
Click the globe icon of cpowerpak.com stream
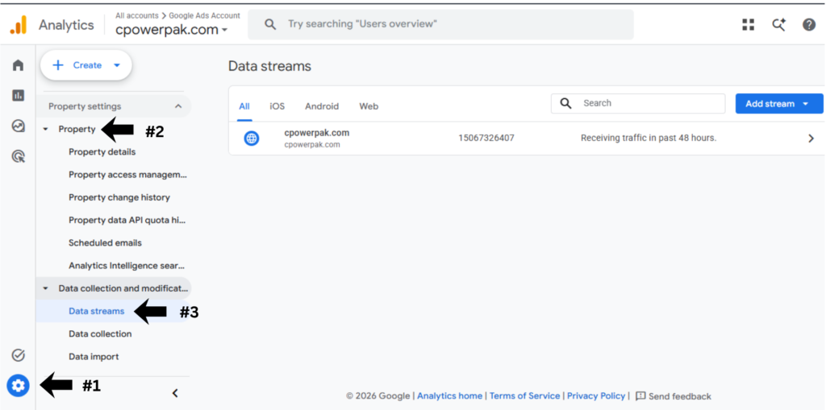pyautogui.click(x=252, y=139)
